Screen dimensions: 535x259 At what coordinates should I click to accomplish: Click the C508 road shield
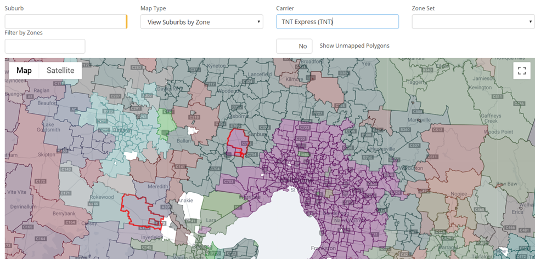pyautogui.click(x=418, y=111)
